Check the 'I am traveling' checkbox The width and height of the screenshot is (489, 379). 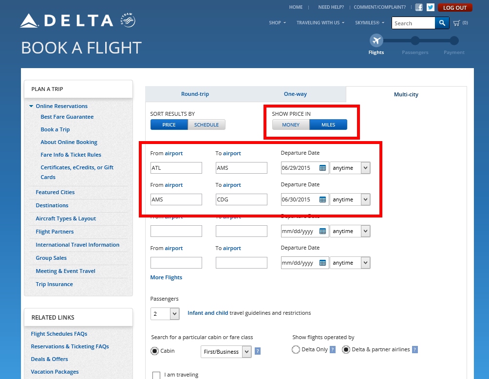[x=156, y=375]
